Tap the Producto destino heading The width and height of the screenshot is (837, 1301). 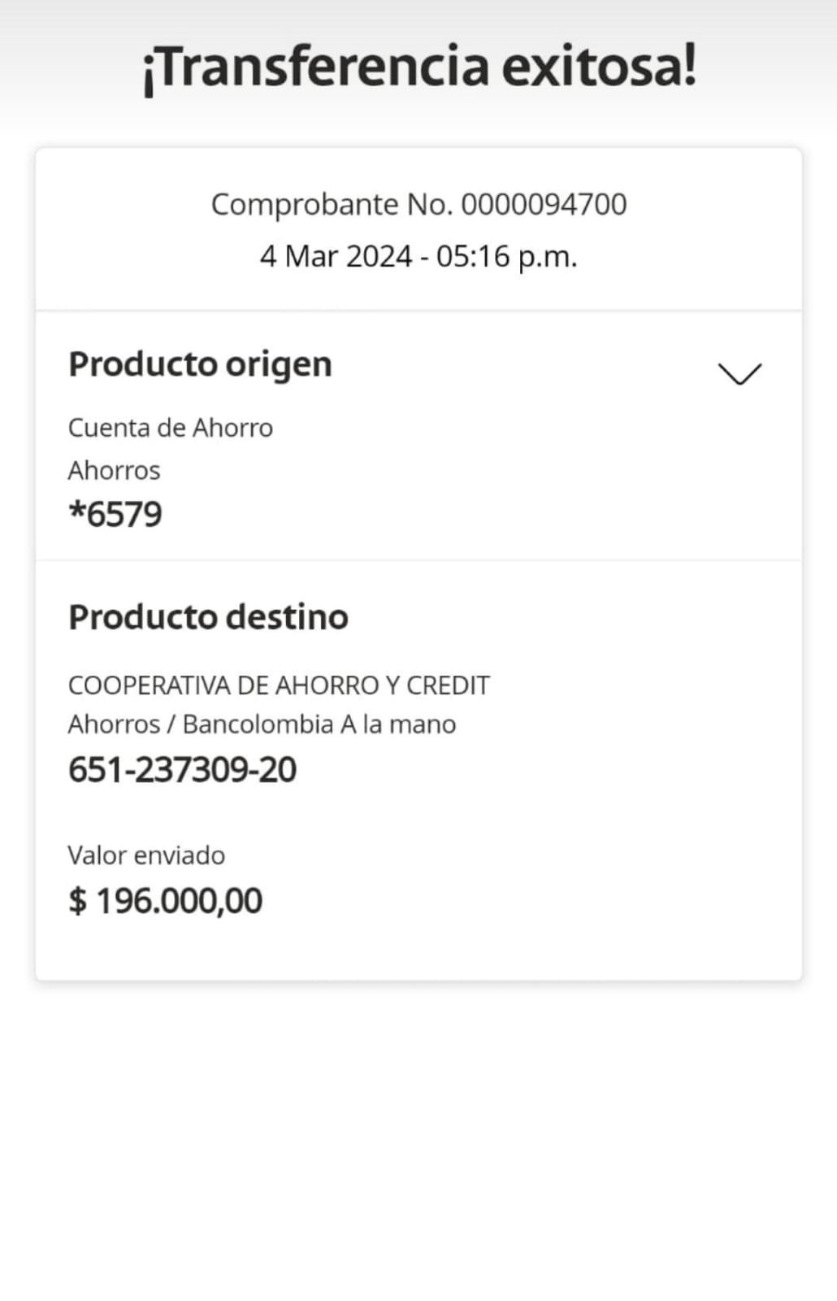(208, 617)
